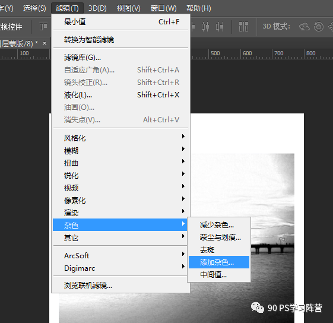Select 液化(L)... filter
Viewport: 333px width, 323px height.
(x=121, y=95)
